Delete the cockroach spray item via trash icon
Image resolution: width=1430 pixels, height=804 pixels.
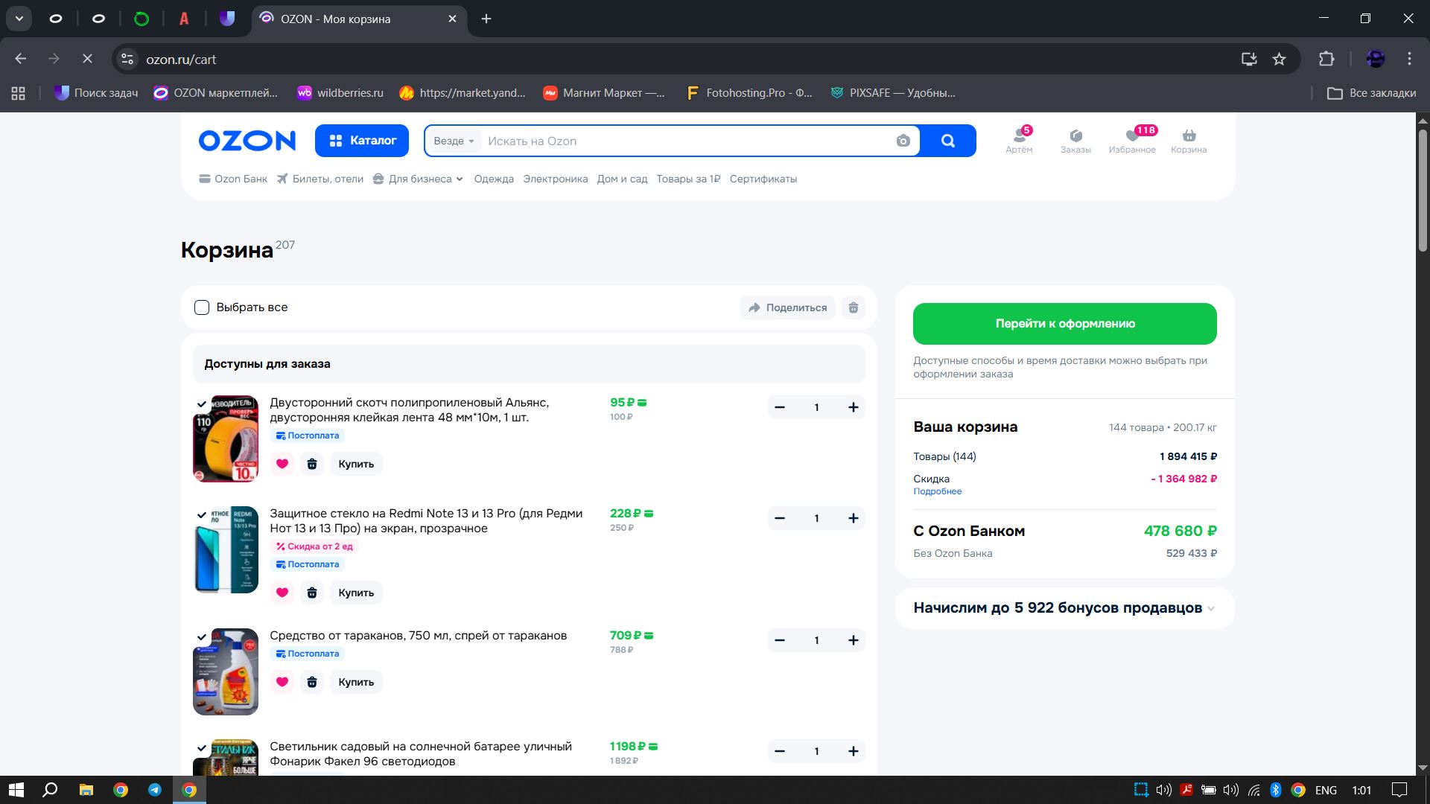coord(312,682)
